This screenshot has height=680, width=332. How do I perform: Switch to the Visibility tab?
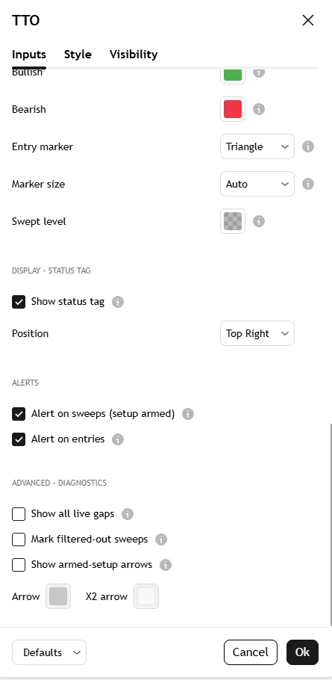pyautogui.click(x=134, y=55)
